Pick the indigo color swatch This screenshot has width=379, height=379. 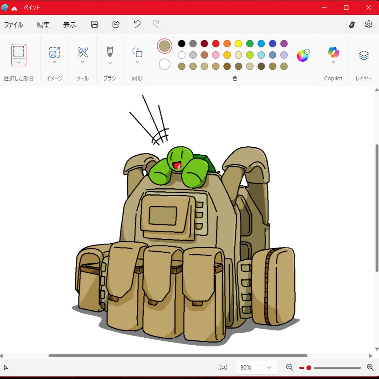[x=273, y=44]
